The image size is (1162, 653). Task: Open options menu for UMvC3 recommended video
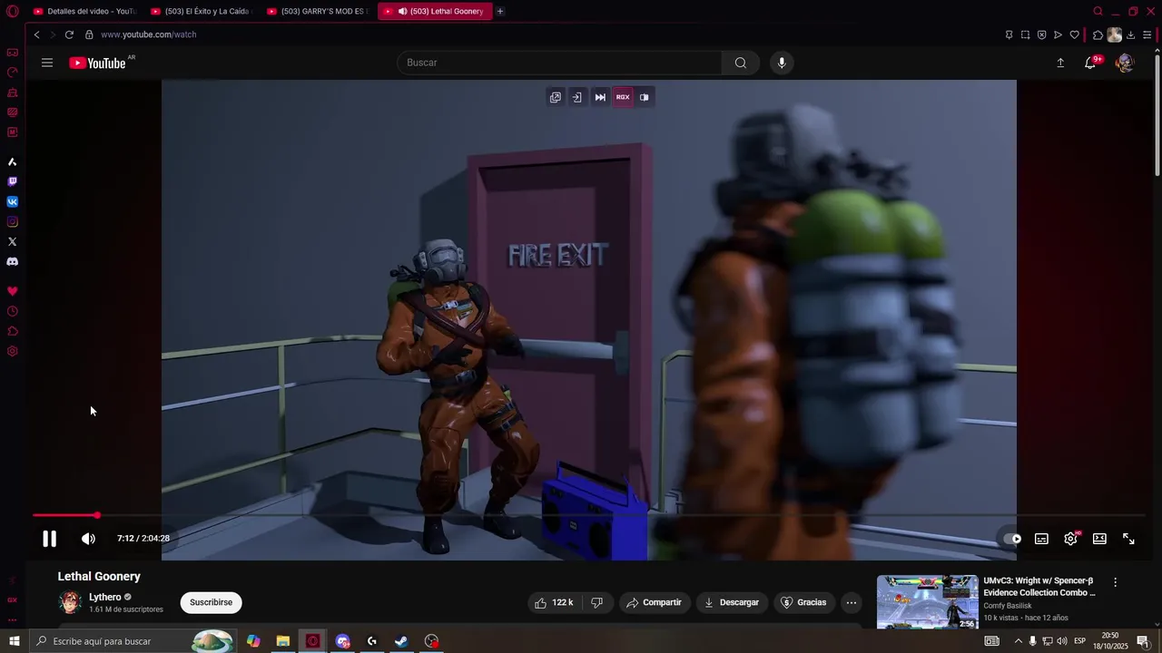coord(1116,582)
